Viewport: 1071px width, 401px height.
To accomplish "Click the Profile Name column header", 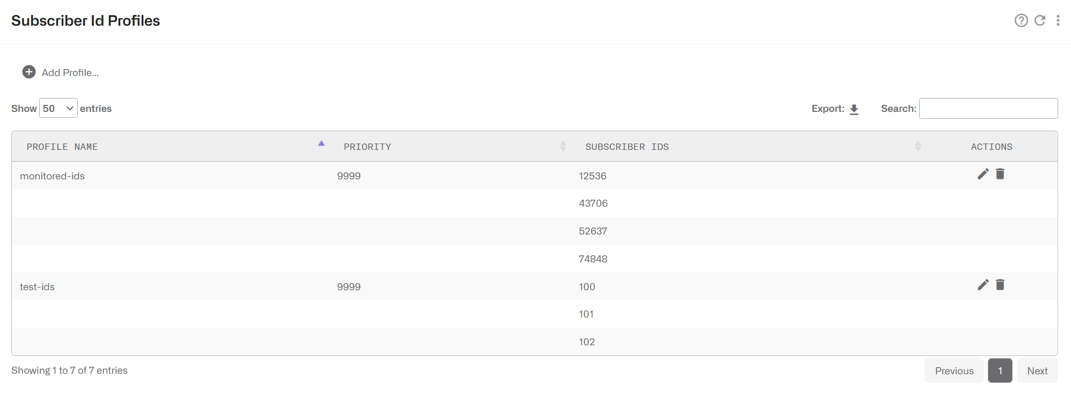I will (x=62, y=146).
